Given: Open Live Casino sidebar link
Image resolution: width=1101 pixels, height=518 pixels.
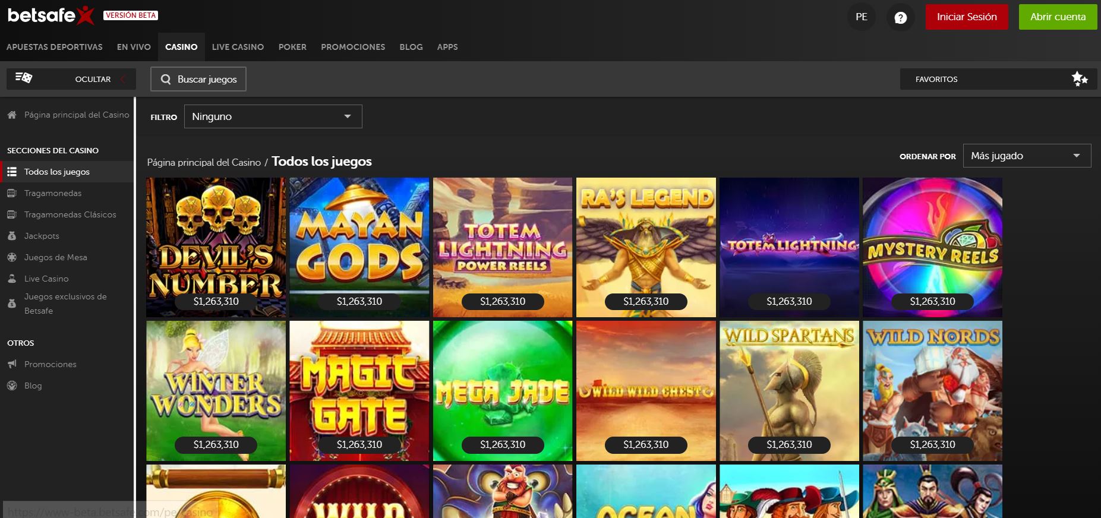Looking at the screenshot, I should (x=46, y=279).
